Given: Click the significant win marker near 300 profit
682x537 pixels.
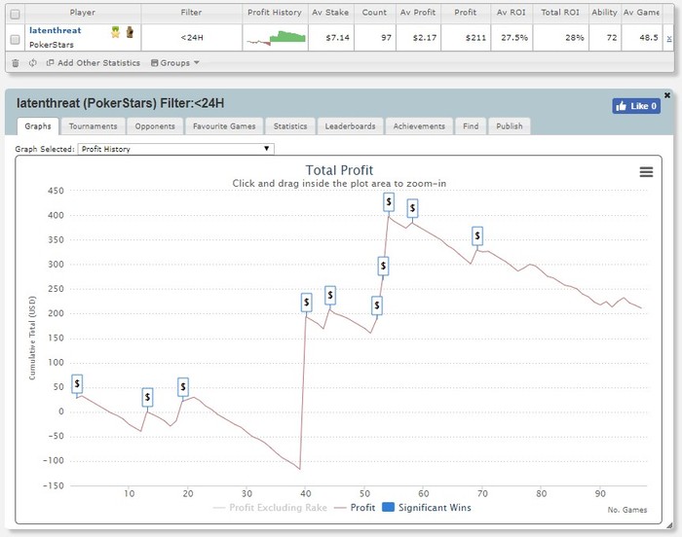Looking at the screenshot, I should (x=383, y=266).
